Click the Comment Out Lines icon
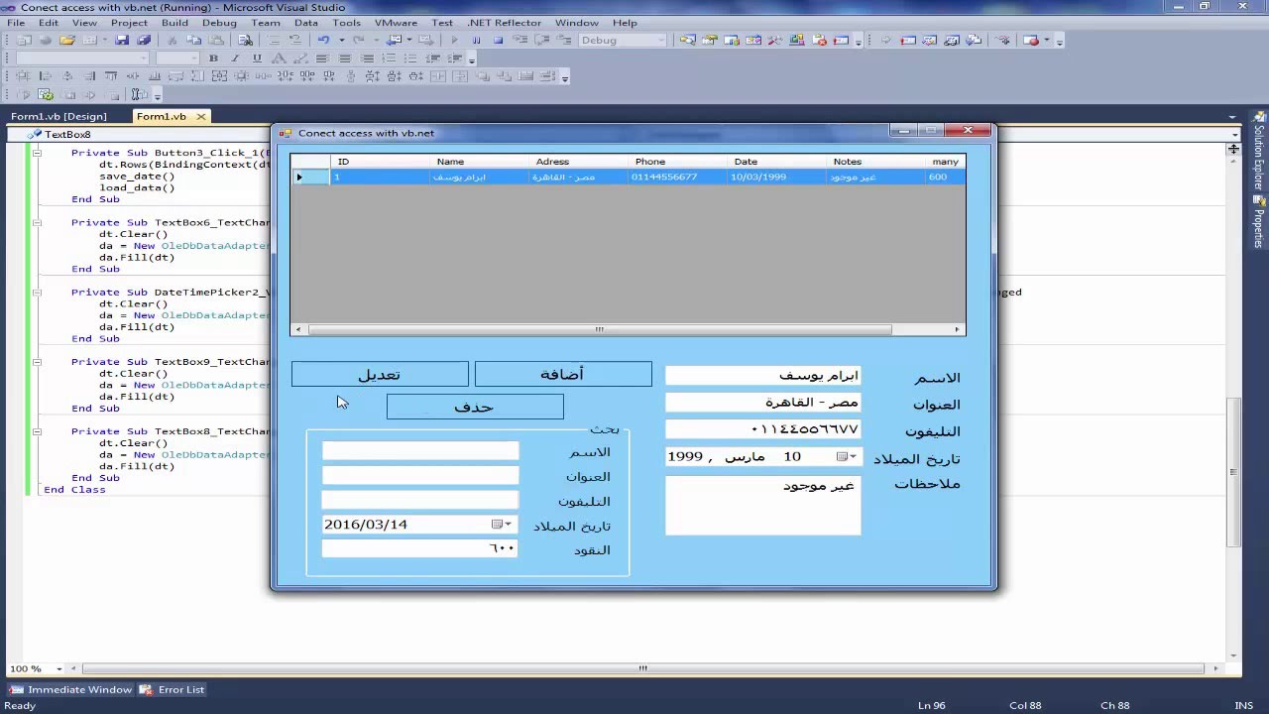The height and width of the screenshot is (714, 1269). 273,41
